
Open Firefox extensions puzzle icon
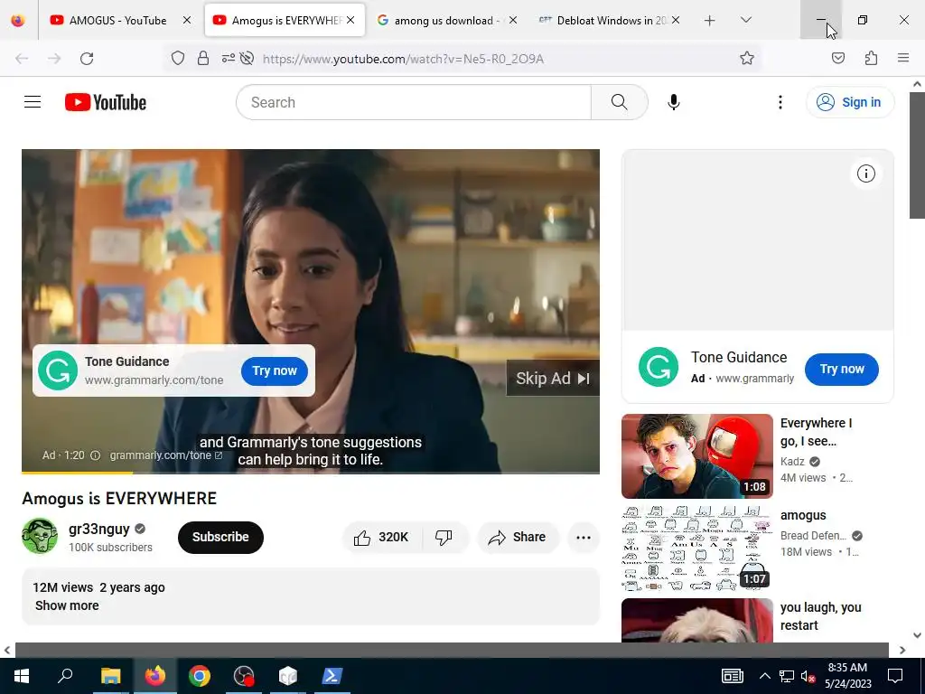[871, 58]
